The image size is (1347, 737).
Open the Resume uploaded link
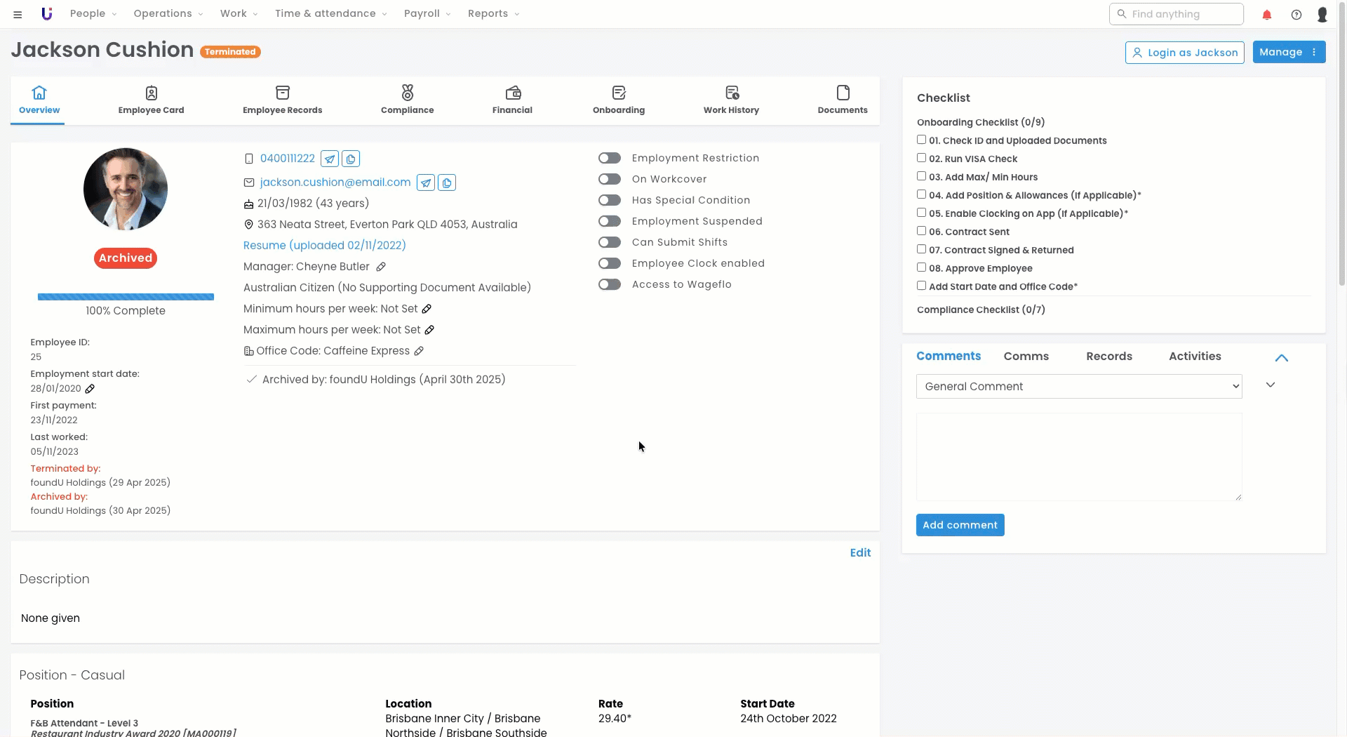point(324,245)
